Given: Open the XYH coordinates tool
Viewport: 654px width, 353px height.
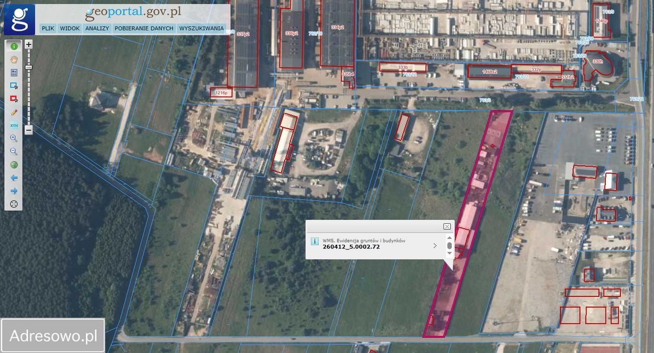Looking at the screenshot, I should [x=14, y=125].
